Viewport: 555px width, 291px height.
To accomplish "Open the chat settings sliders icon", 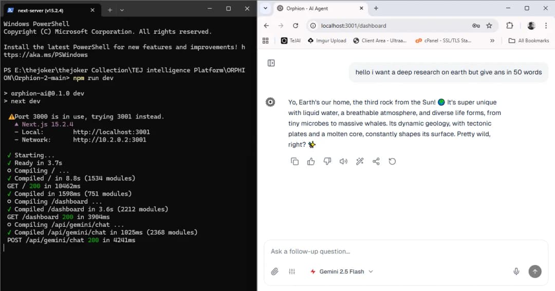I will (292, 271).
